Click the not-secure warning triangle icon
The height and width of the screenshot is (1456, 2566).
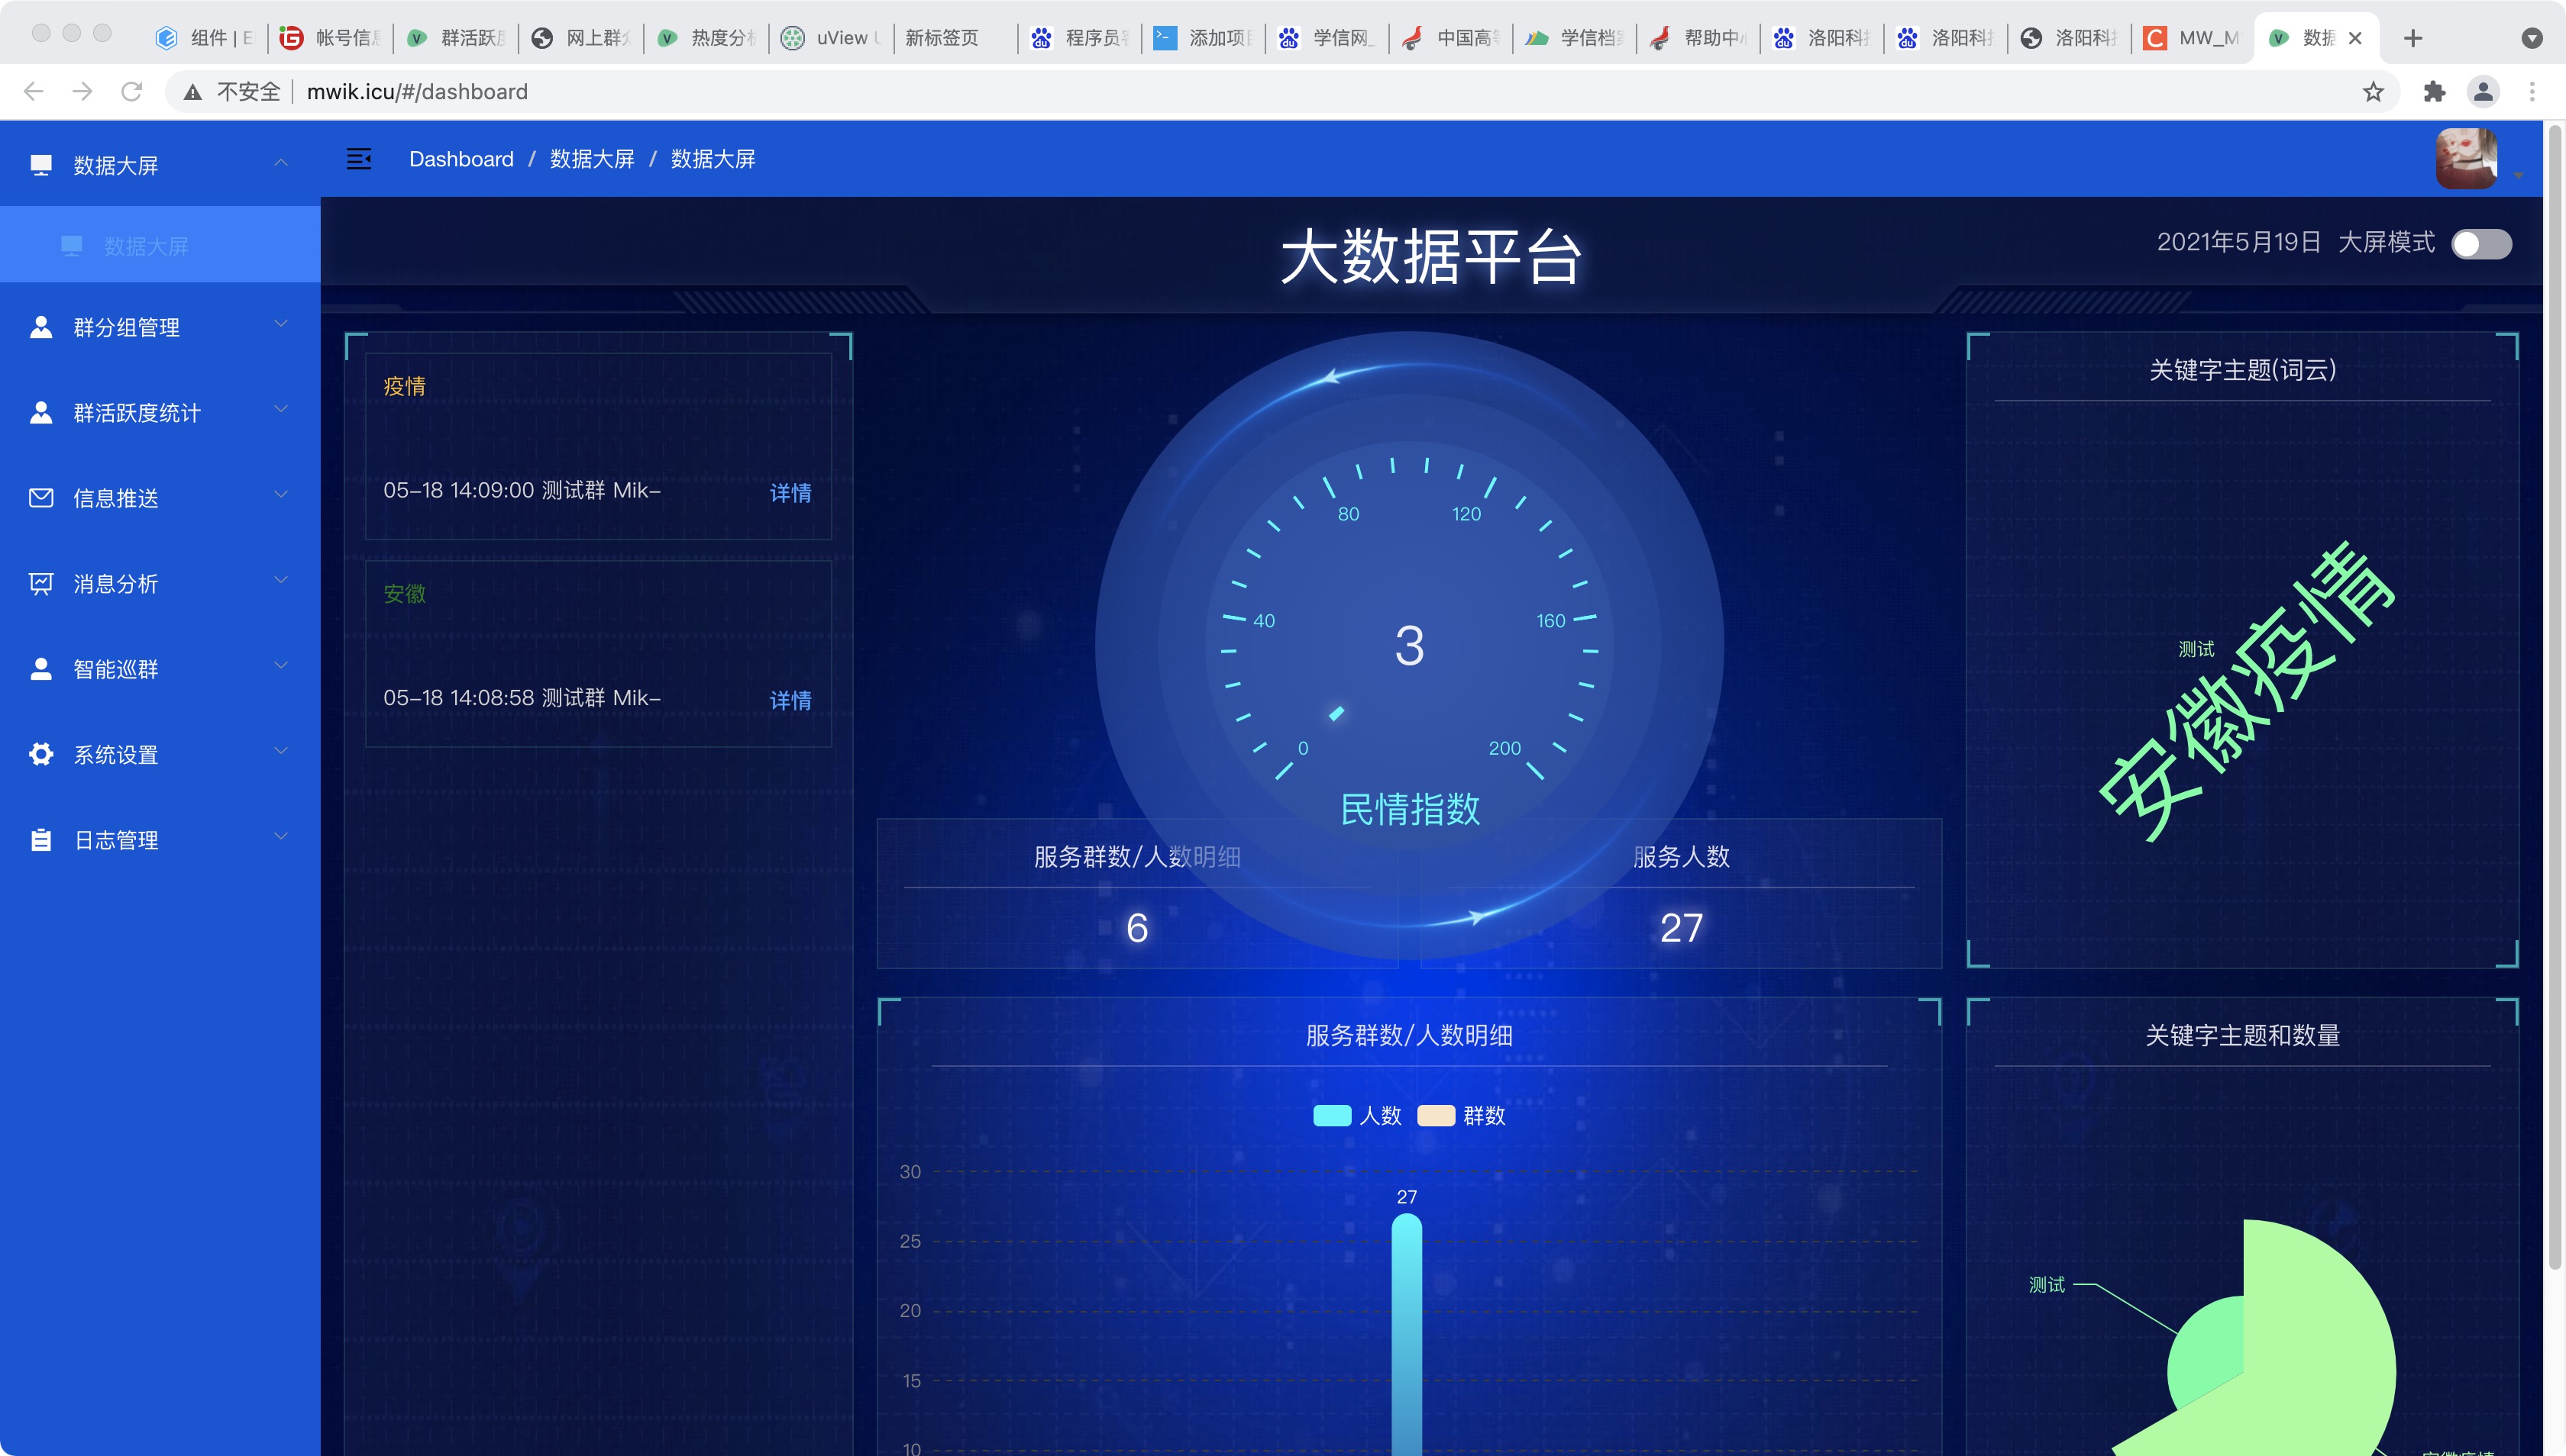[x=193, y=92]
